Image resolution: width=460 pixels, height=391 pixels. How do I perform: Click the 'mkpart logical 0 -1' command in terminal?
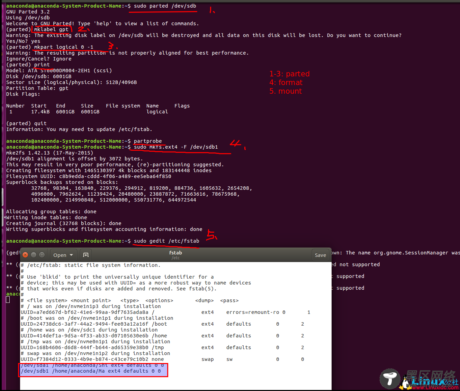(64, 47)
